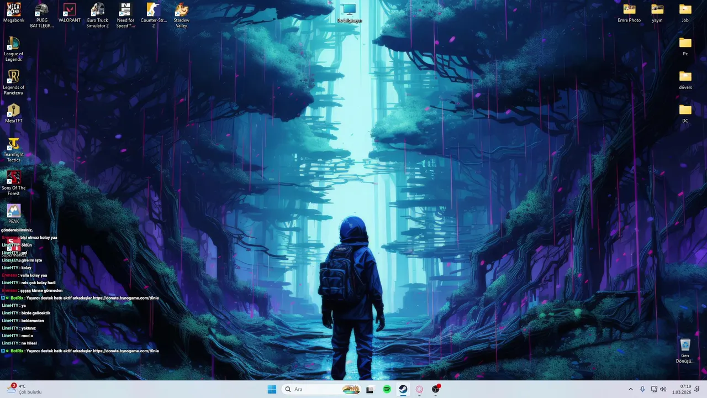Select the Sons Of The Forest icon
The width and height of the screenshot is (707, 398).
[13, 184]
